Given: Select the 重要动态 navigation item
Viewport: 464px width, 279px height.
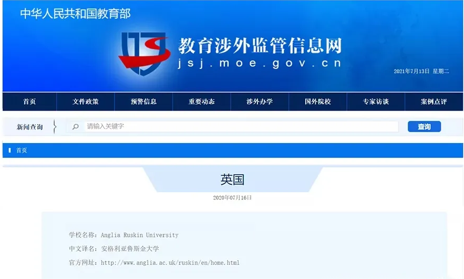Looking at the screenshot, I should [202, 102].
